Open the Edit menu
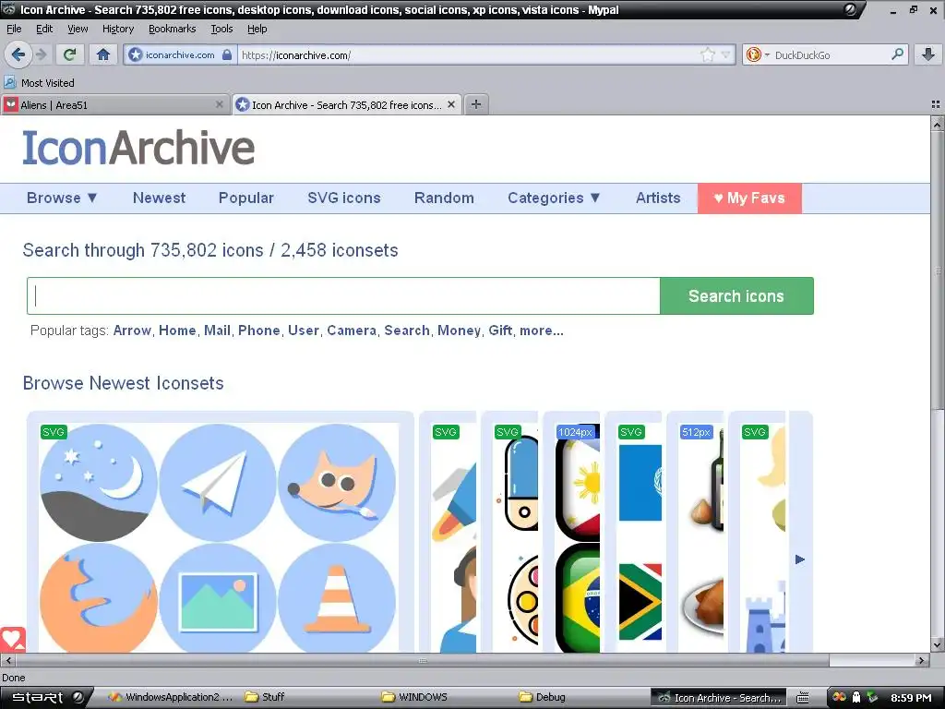Screen dimensions: 945x709 [44, 29]
